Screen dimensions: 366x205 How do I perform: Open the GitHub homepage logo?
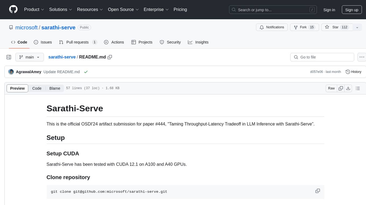[13, 9]
